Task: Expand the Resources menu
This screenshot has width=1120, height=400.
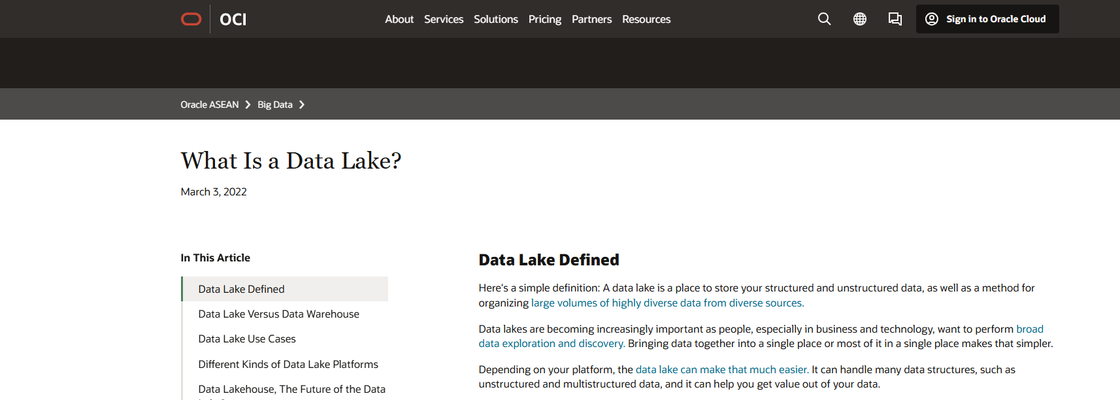Action: click(646, 20)
